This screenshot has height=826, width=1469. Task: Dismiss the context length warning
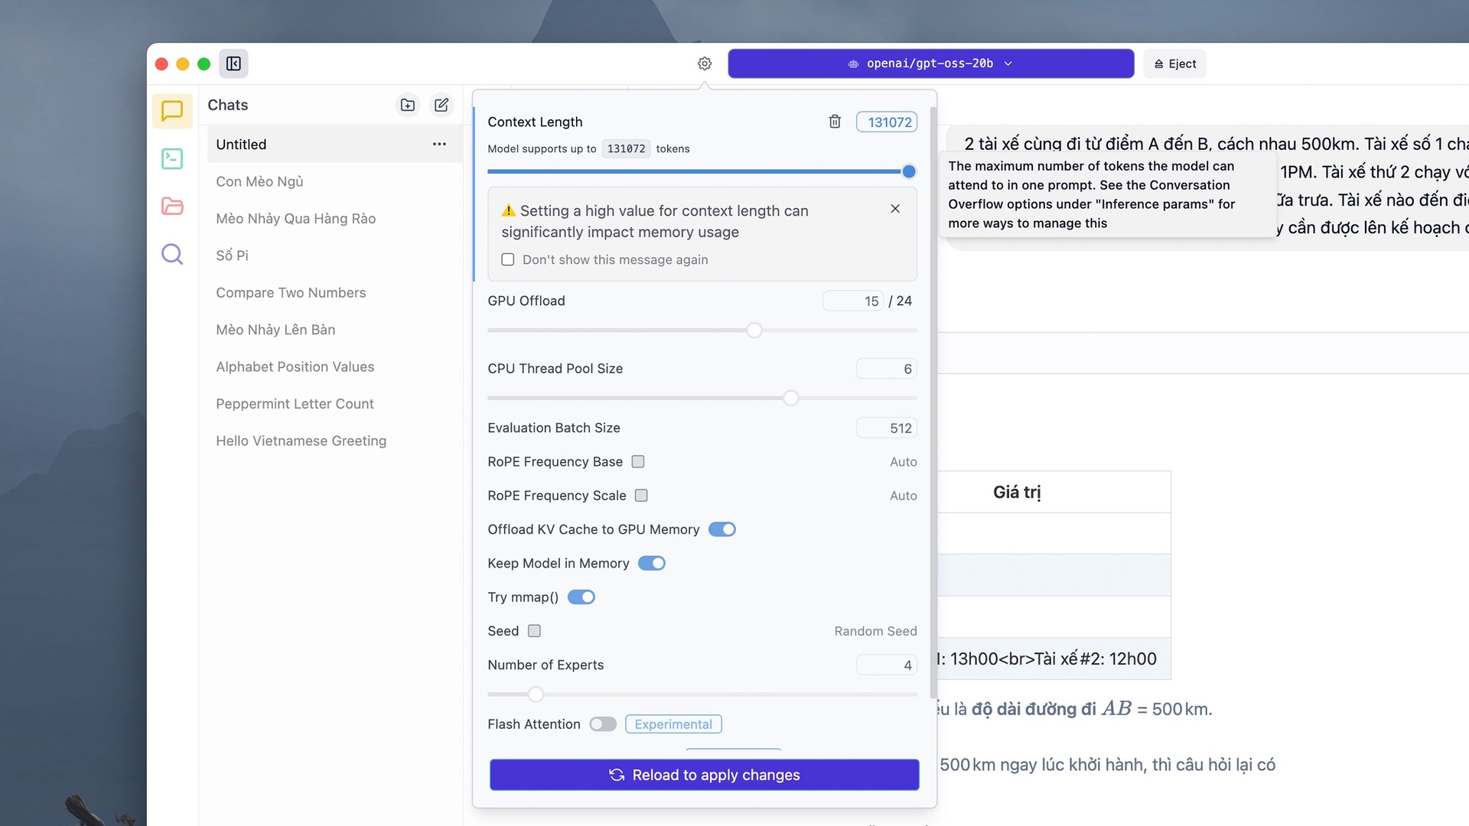(x=895, y=209)
